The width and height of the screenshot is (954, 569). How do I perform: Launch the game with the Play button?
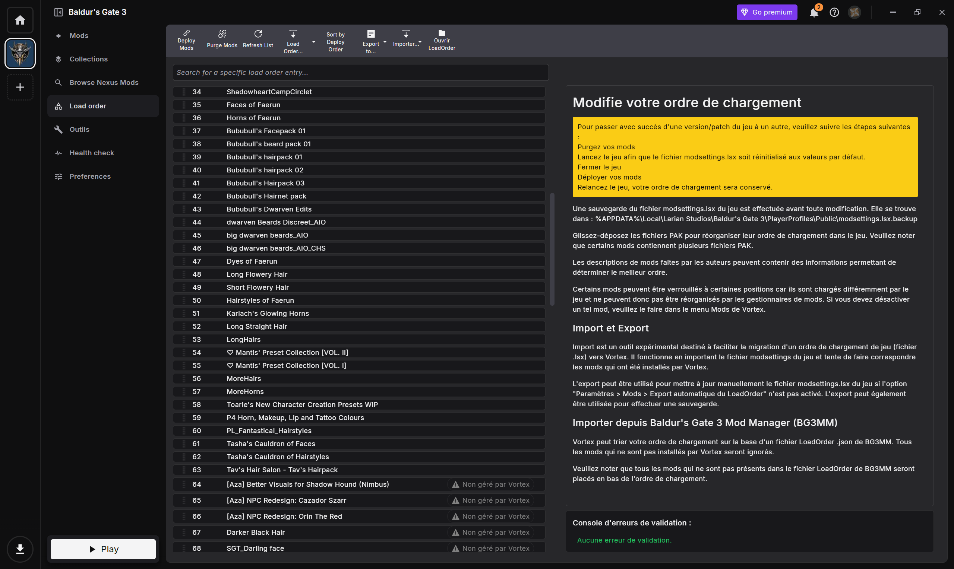coord(103,549)
